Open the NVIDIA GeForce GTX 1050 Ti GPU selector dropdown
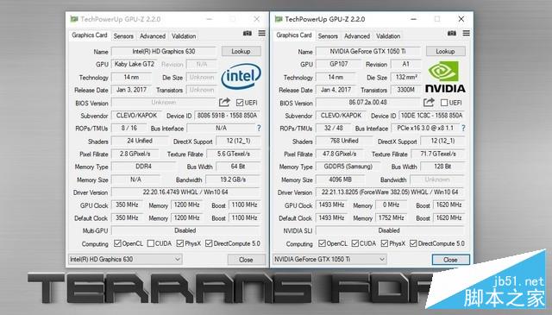The image size is (552, 315). (x=329, y=259)
